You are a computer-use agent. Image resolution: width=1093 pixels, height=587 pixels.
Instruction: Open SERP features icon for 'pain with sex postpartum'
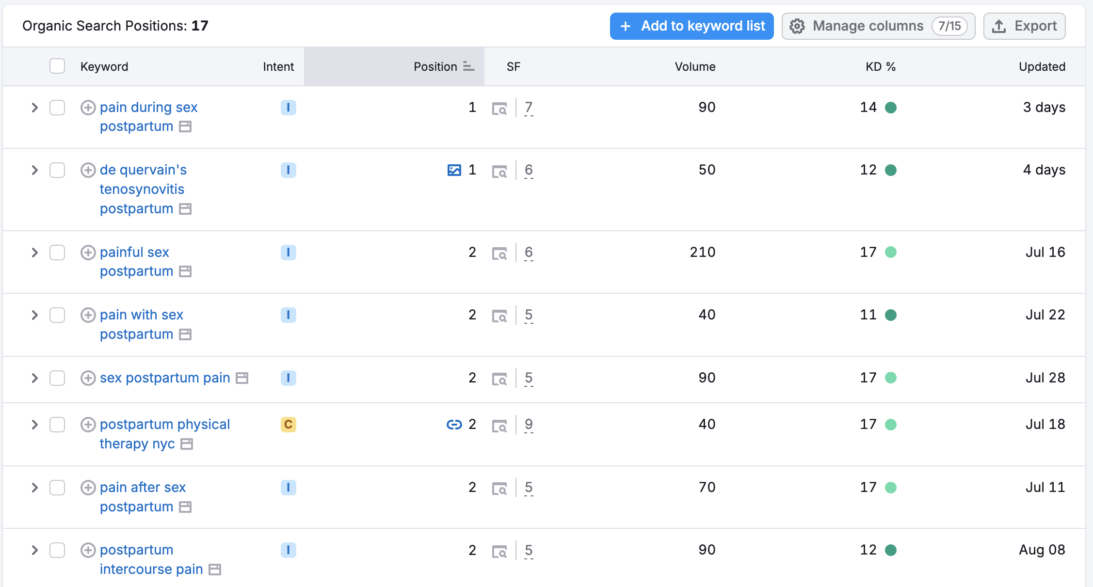[499, 316]
